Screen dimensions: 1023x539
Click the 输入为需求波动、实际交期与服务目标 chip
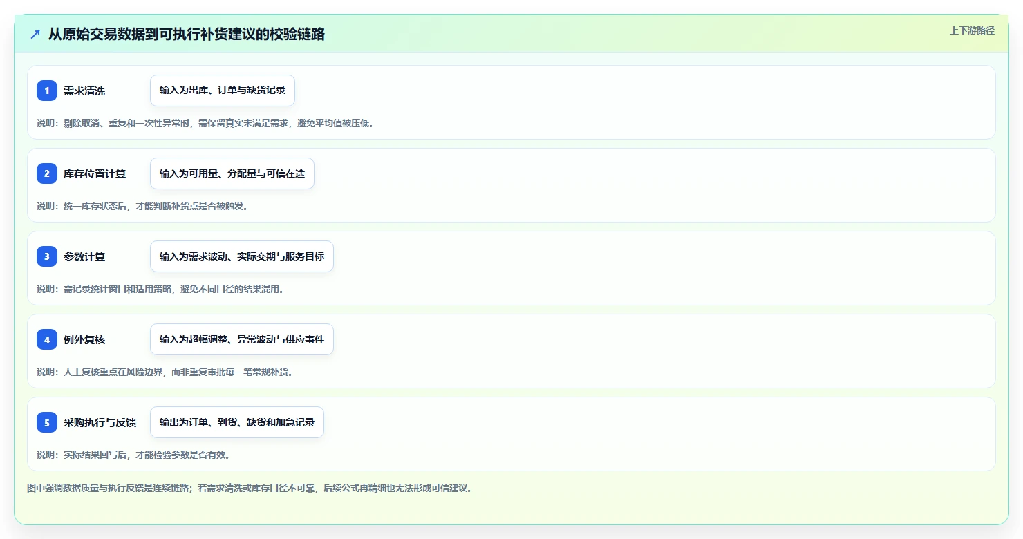pos(242,256)
